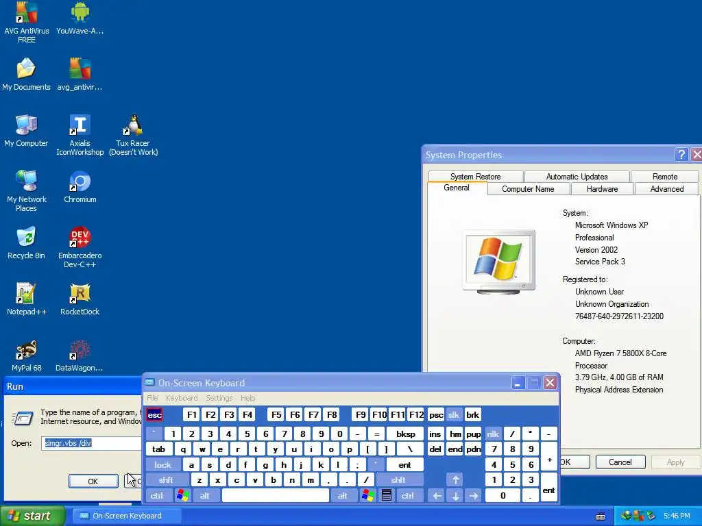Viewport: 702px width, 526px height.
Task: Toggle the lock (caps lock) key
Action: (x=163, y=465)
